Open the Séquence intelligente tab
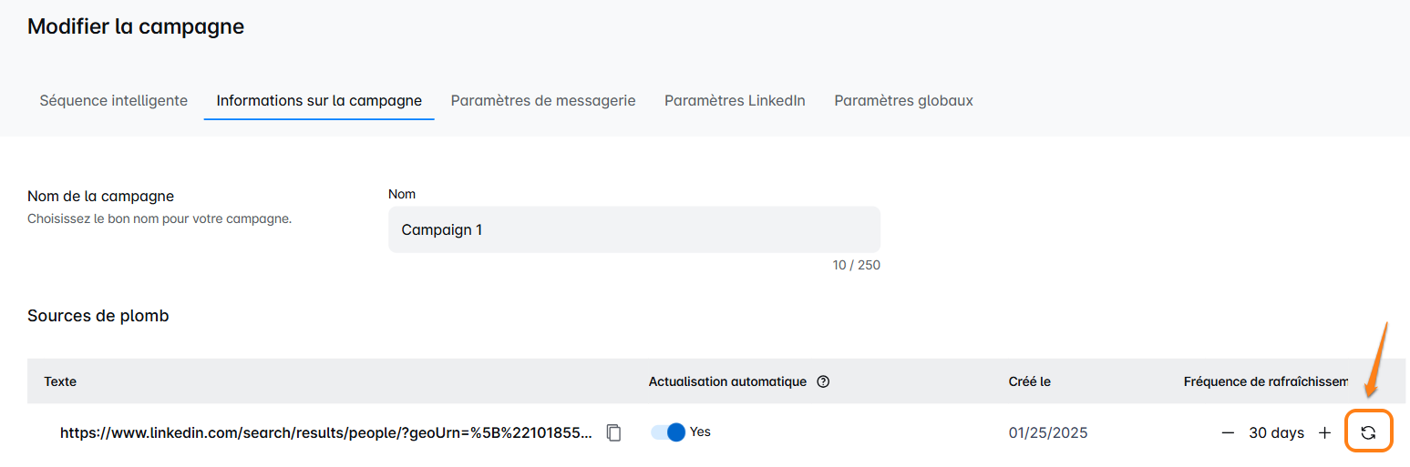 pyautogui.click(x=113, y=101)
